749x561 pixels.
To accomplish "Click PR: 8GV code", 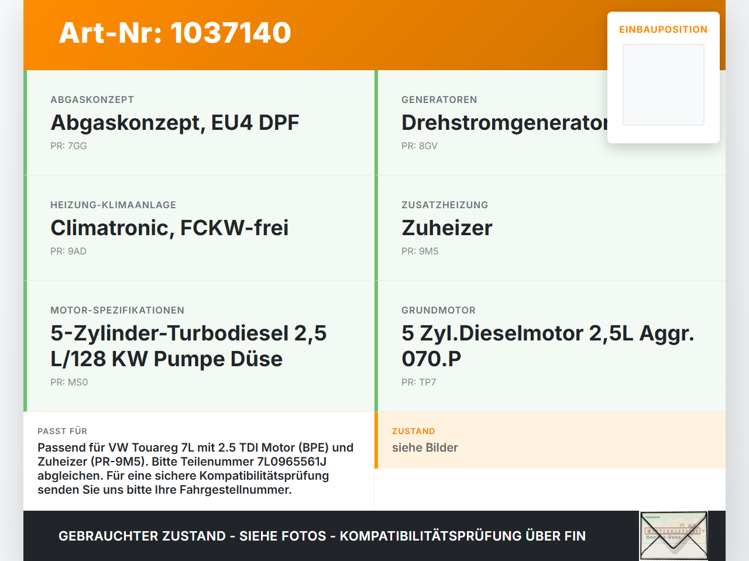I will coord(420,146).
